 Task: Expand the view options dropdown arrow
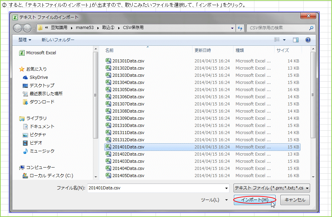tap(284, 40)
